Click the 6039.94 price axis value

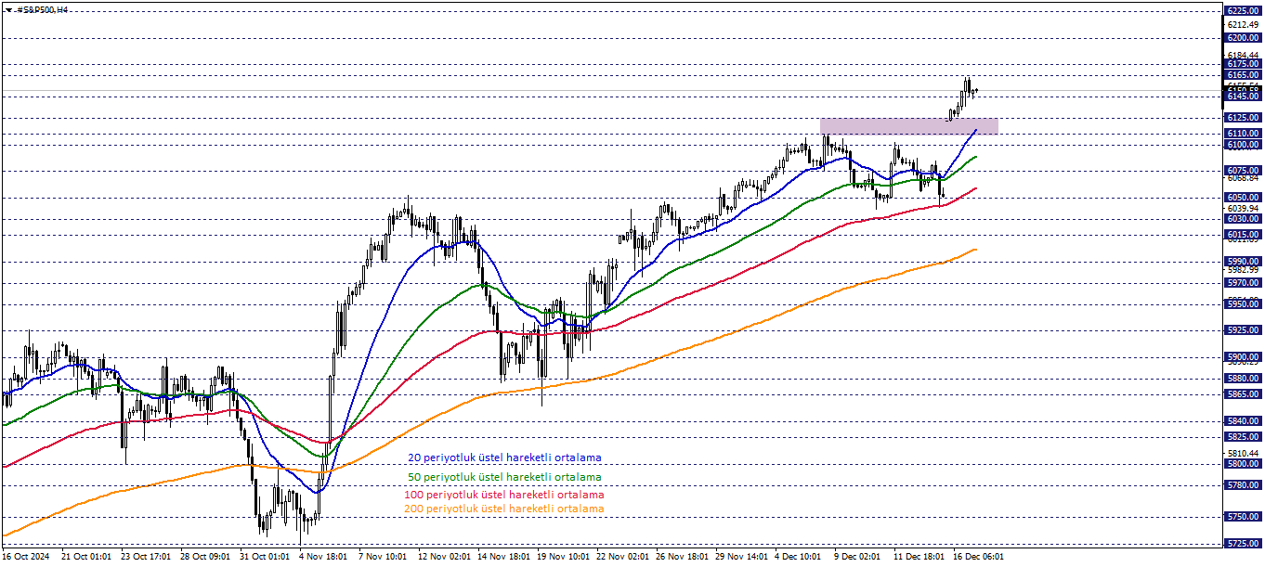click(x=1243, y=208)
